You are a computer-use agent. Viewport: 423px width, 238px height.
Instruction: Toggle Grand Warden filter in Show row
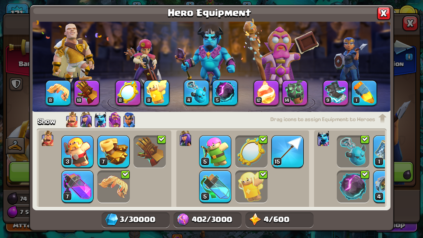tap(115, 120)
